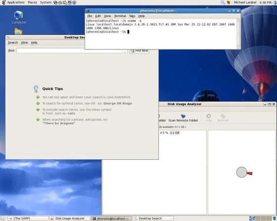Open the View menu in Desktop Search
Viewport: 277px width, 221px height.
[x=24, y=42]
